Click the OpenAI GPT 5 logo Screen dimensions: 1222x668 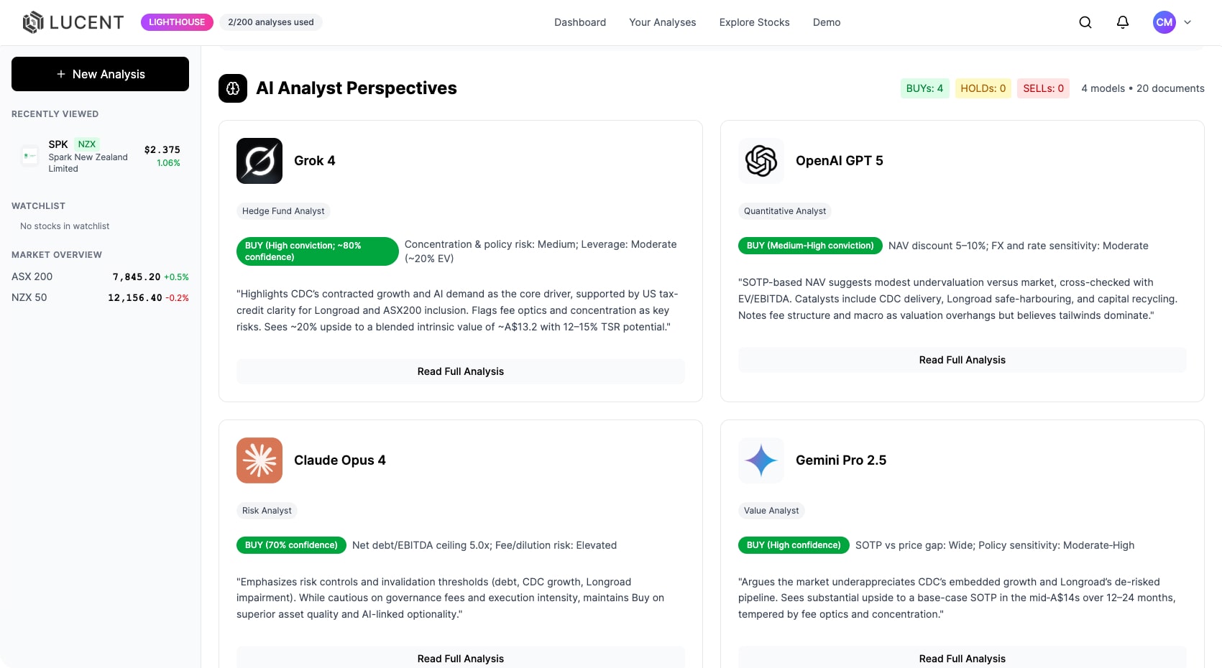tap(761, 161)
